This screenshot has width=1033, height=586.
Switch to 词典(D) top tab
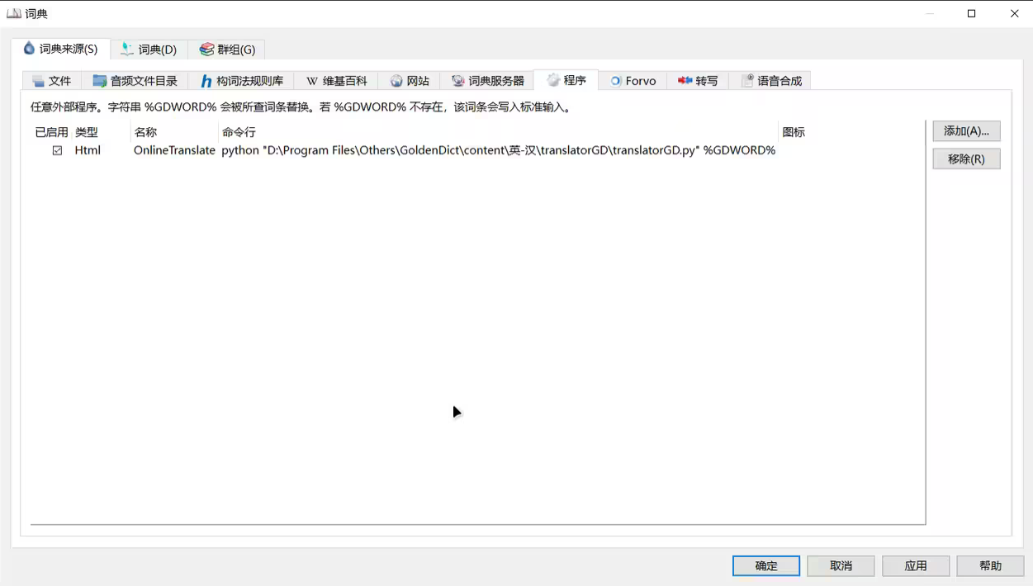pos(149,50)
